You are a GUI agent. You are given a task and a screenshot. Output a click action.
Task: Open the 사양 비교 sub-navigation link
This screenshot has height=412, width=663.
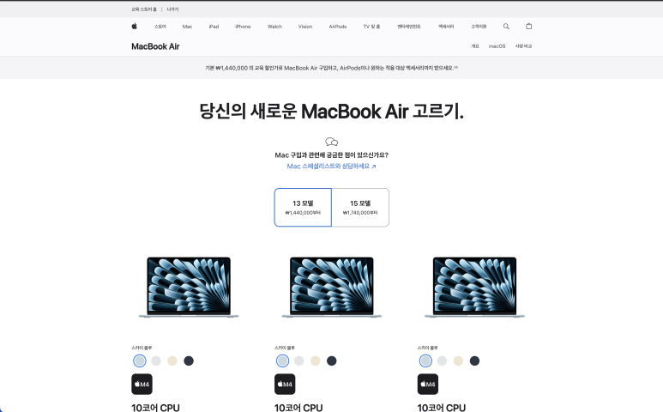[x=523, y=46]
